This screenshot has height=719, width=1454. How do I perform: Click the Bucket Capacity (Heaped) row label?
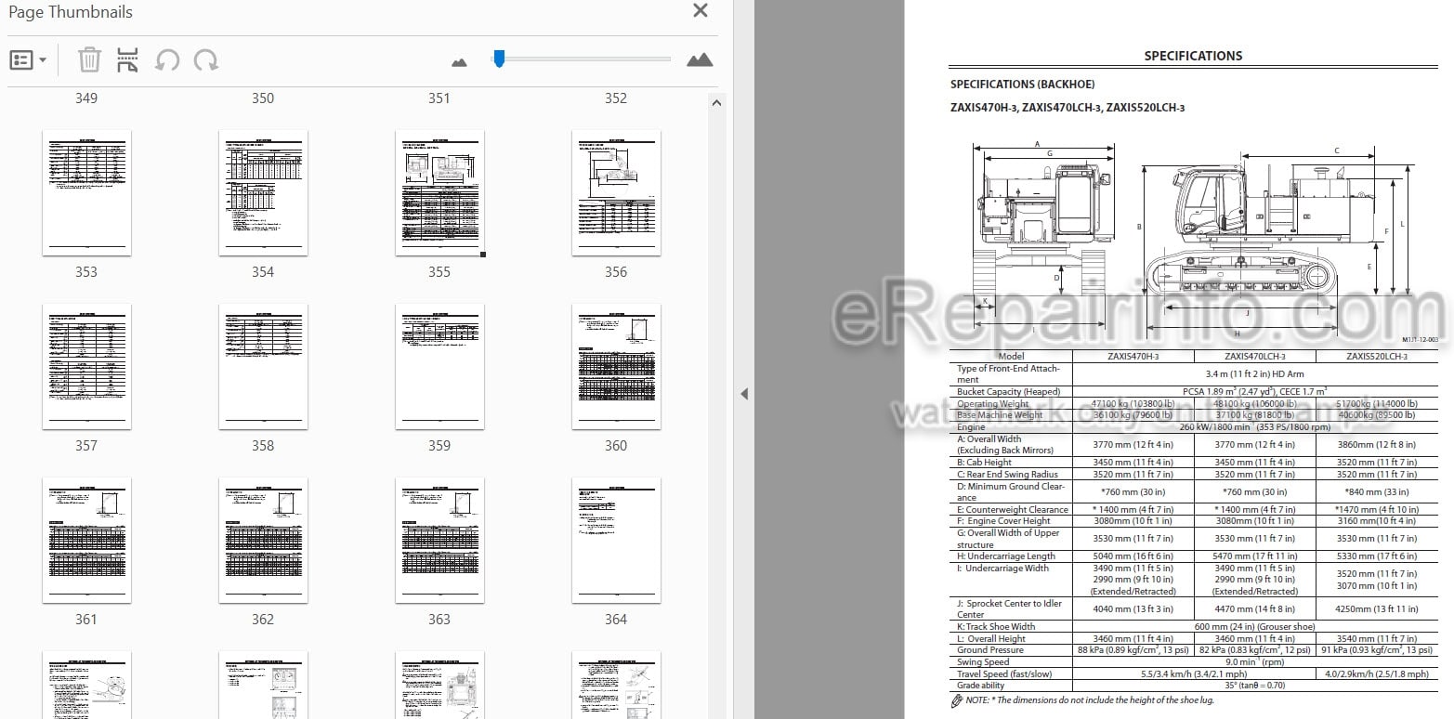pyautogui.click(x=1008, y=392)
